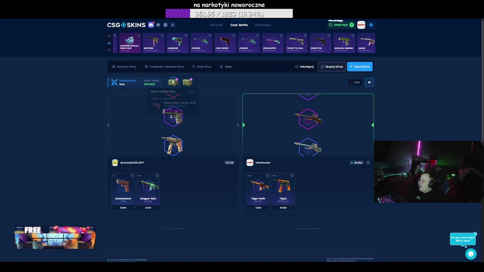Click the shield icon on Dragon Tech card
484x272 pixels.
coord(157,176)
